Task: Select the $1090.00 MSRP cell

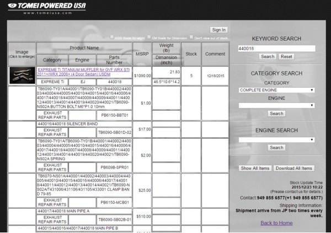Action: tap(142, 75)
